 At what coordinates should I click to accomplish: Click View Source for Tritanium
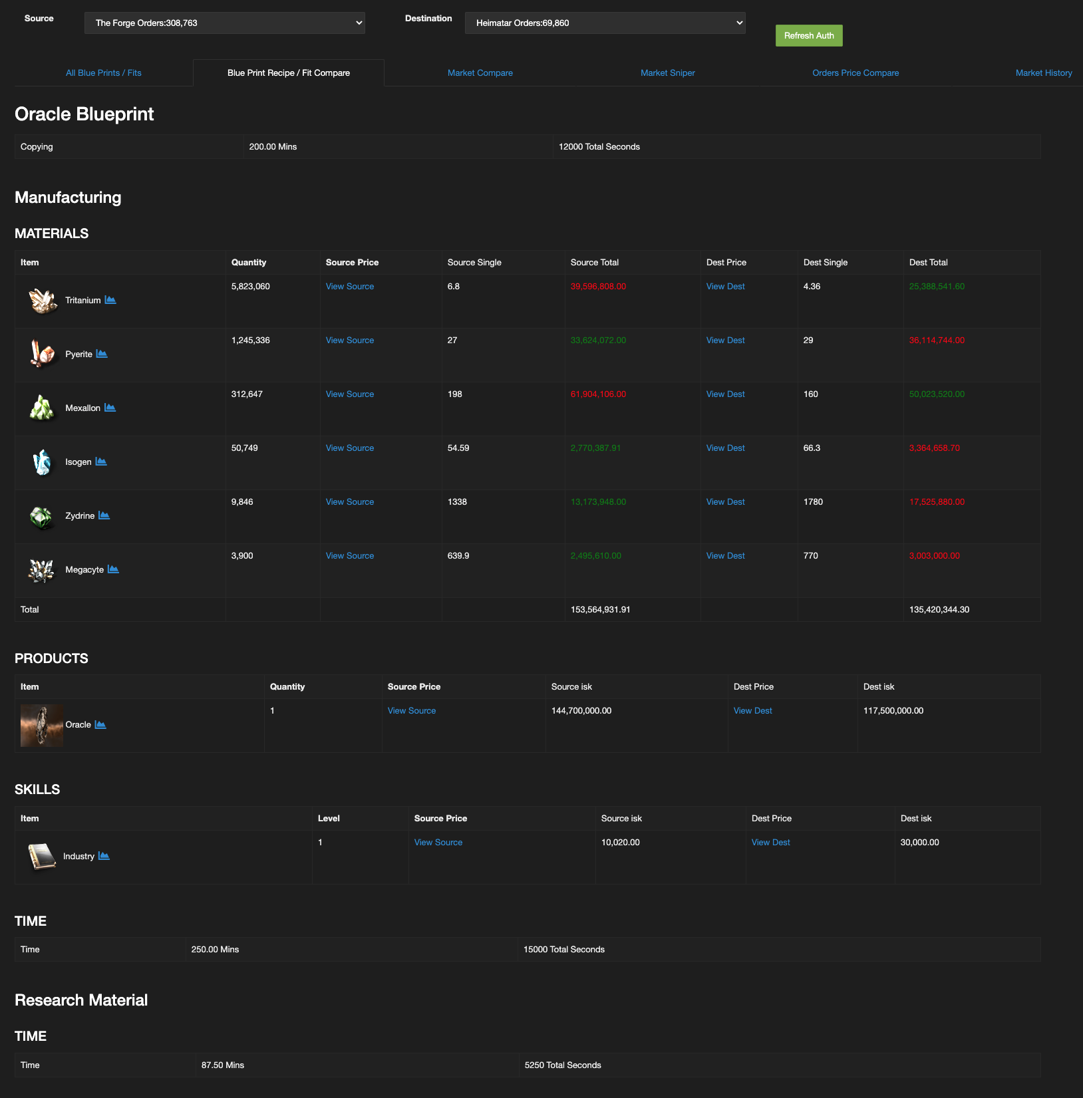tap(350, 287)
